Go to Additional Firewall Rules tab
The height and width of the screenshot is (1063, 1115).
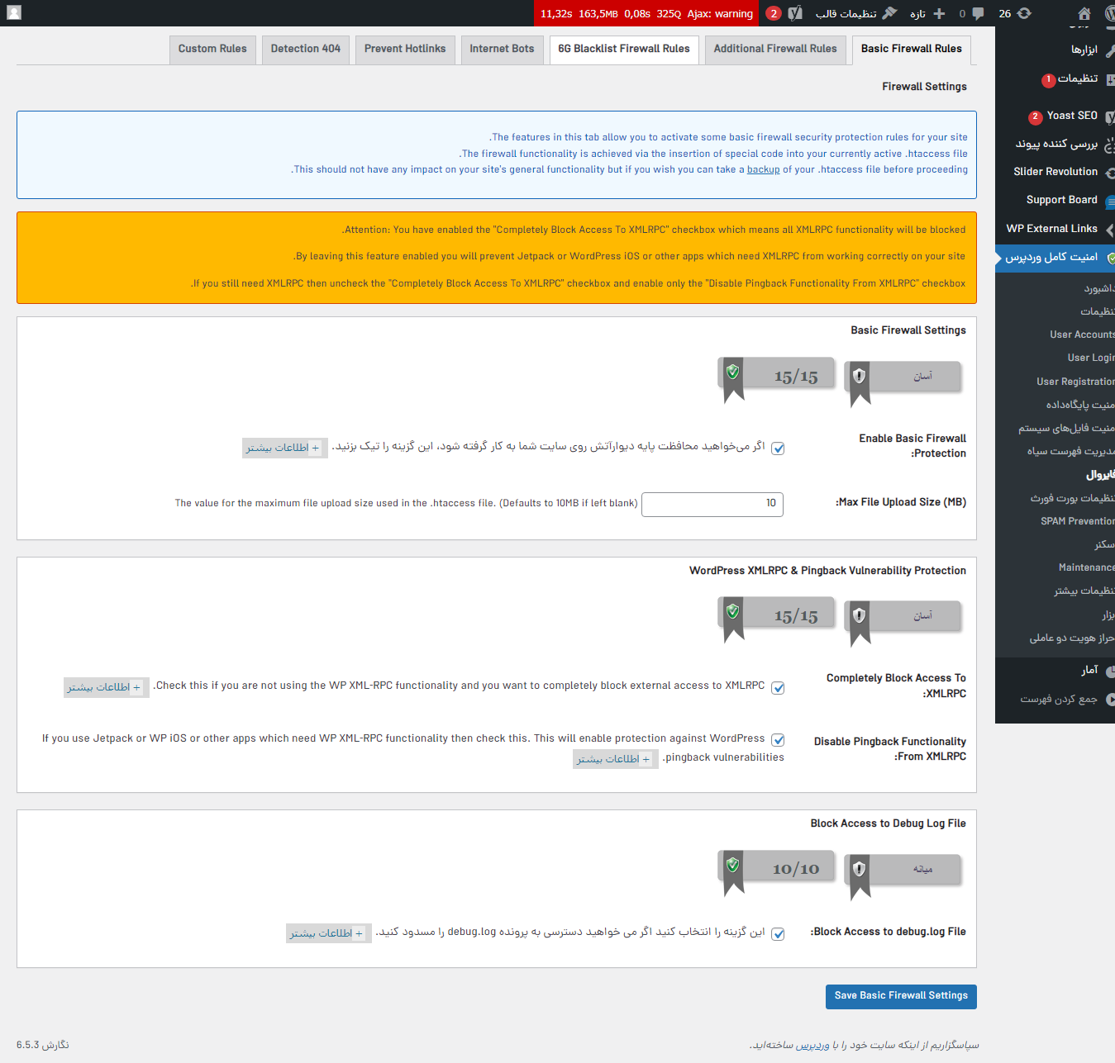pyautogui.click(x=775, y=50)
